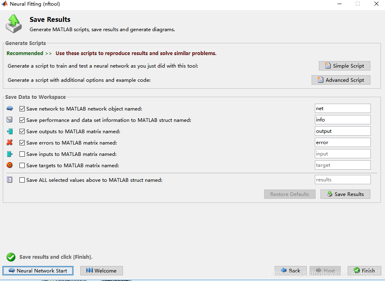Uncheck Save network to MATLAB network object
385x281 pixels.
(x=22, y=109)
